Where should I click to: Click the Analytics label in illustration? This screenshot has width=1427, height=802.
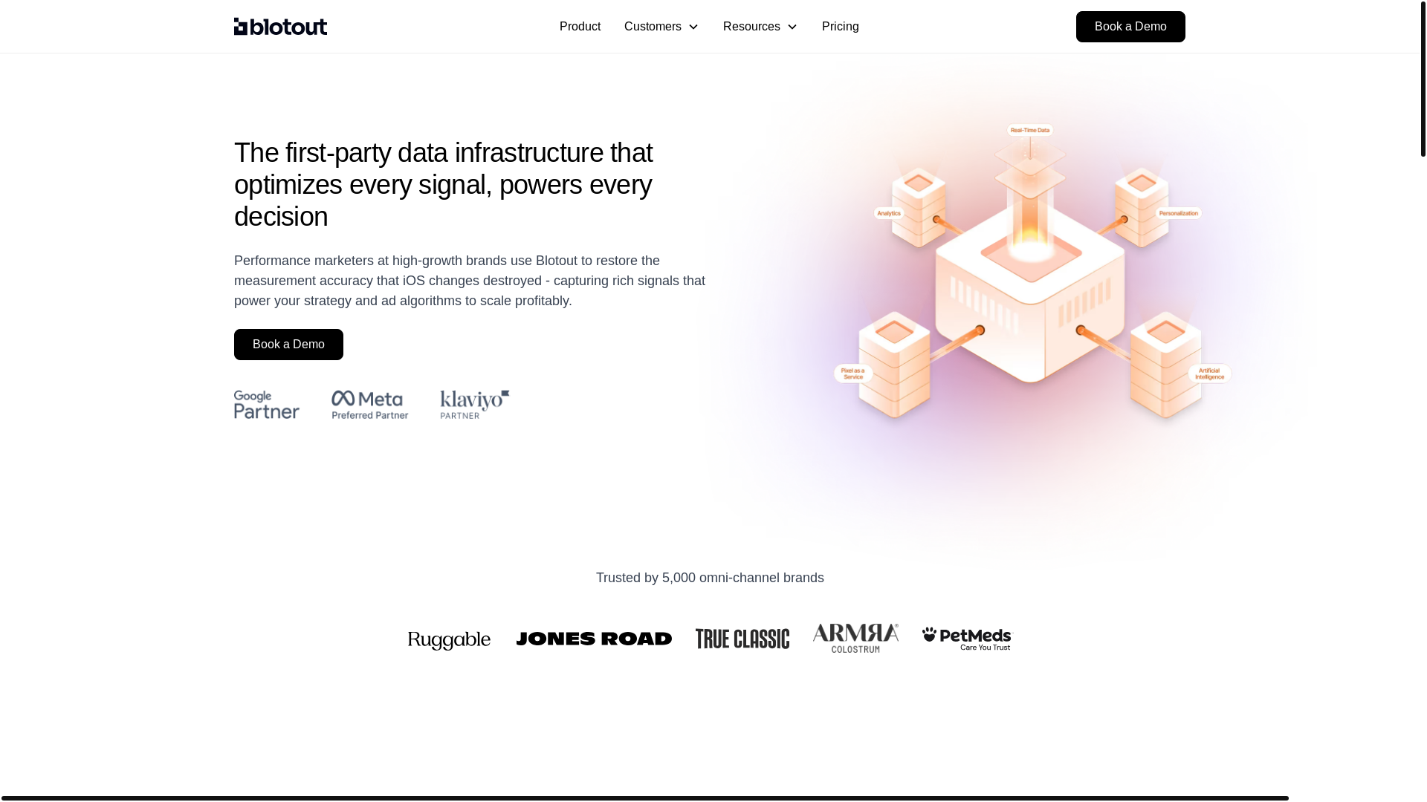[x=888, y=213]
